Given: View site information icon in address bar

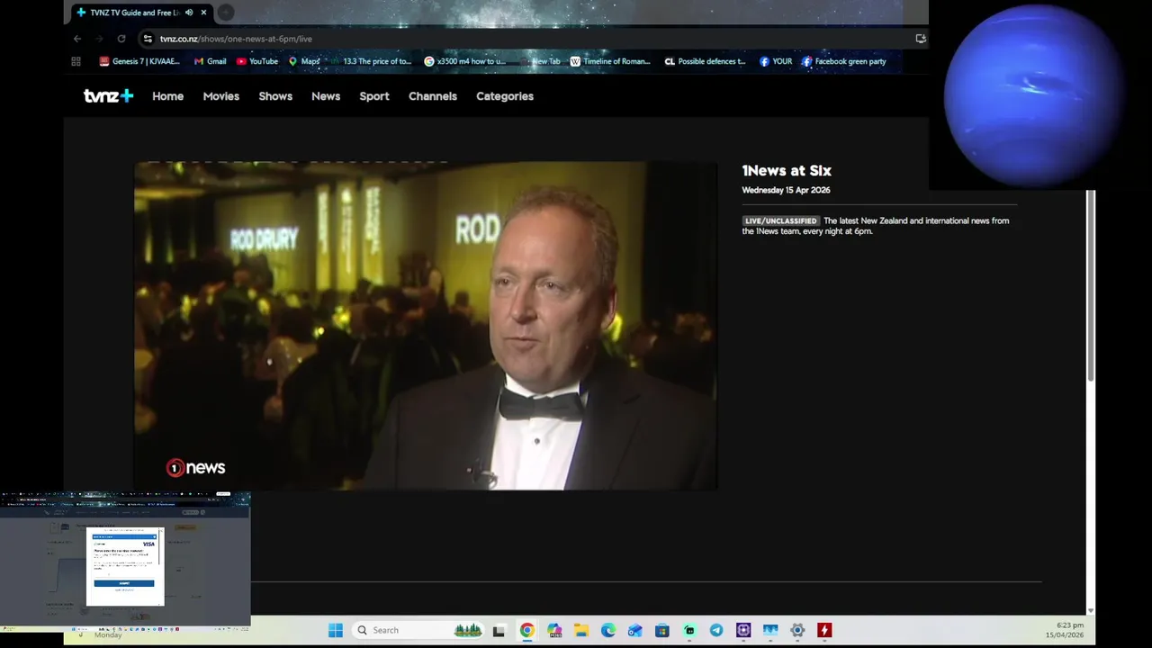Looking at the screenshot, I should [148, 39].
